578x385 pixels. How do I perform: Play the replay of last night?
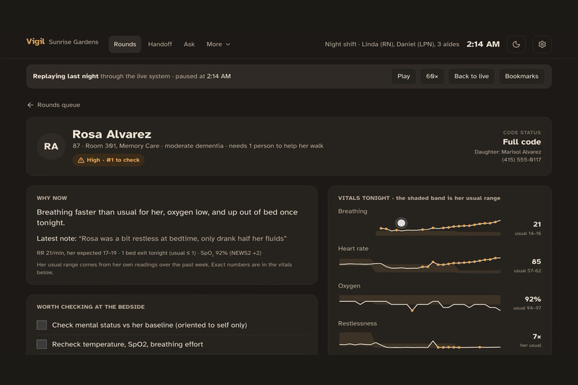pos(404,76)
